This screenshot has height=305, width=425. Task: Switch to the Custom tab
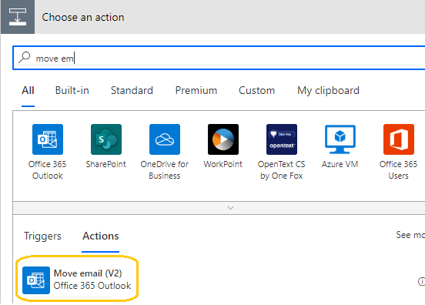pos(256,91)
